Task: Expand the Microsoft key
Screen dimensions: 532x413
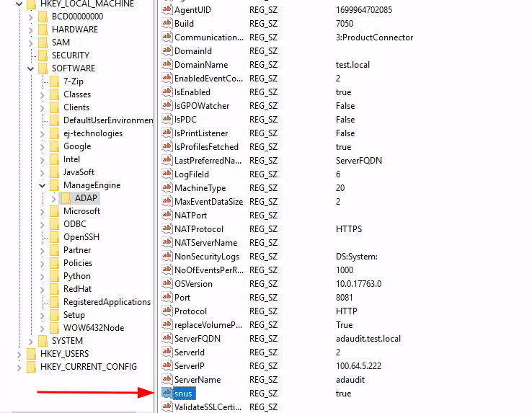Action: 42,211
